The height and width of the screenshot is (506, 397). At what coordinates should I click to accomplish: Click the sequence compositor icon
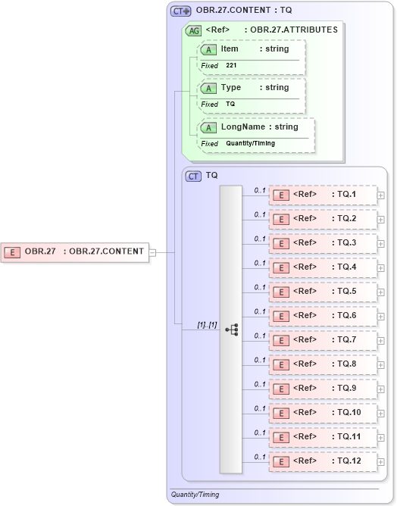point(232,330)
